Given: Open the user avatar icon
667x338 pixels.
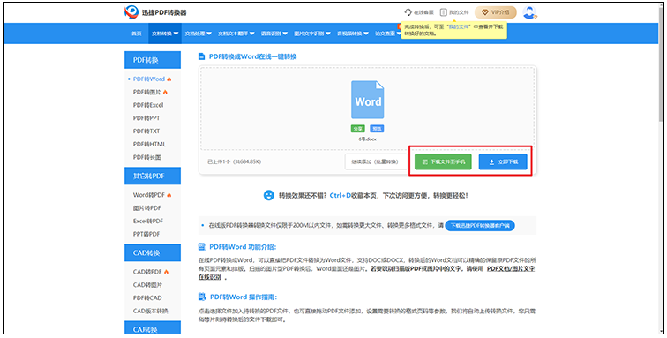Looking at the screenshot, I should (529, 12).
